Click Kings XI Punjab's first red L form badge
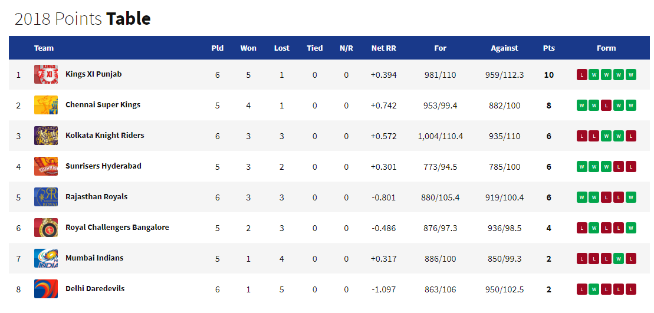This screenshot has height=313, width=654. (582, 75)
